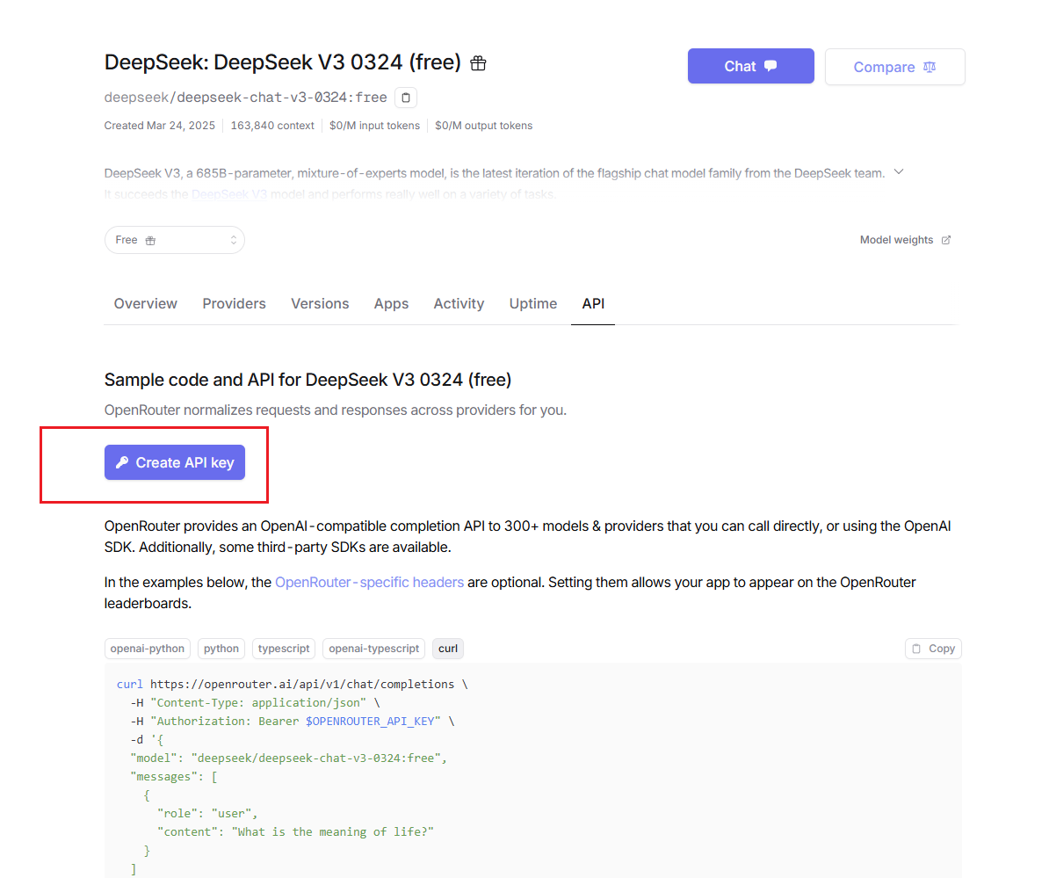Screen dimensions: 1049x878
Task: Click the speech bubble icon in the Chat button
Action: pyautogui.click(x=770, y=66)
